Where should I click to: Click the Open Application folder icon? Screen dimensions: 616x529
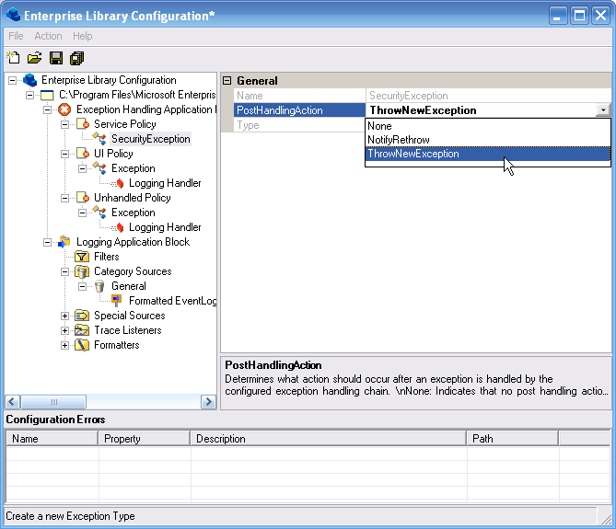34,58
